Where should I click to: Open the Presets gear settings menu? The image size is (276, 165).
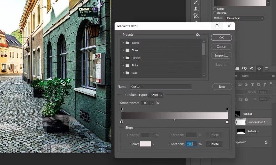198,35
